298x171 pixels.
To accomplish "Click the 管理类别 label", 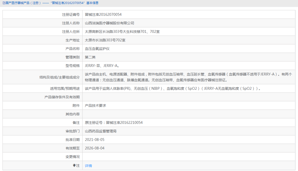I will 72,57.
